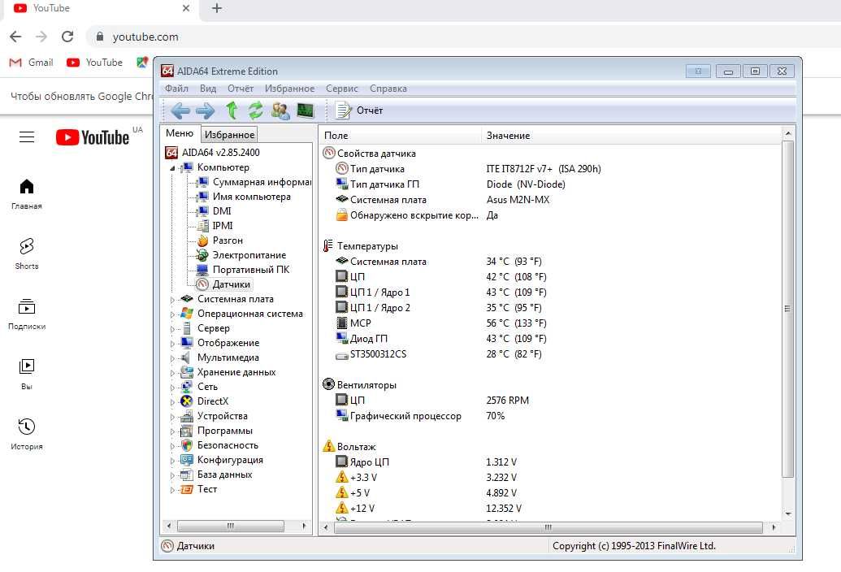Click the DirectX icon in the tree

(187, 401)
